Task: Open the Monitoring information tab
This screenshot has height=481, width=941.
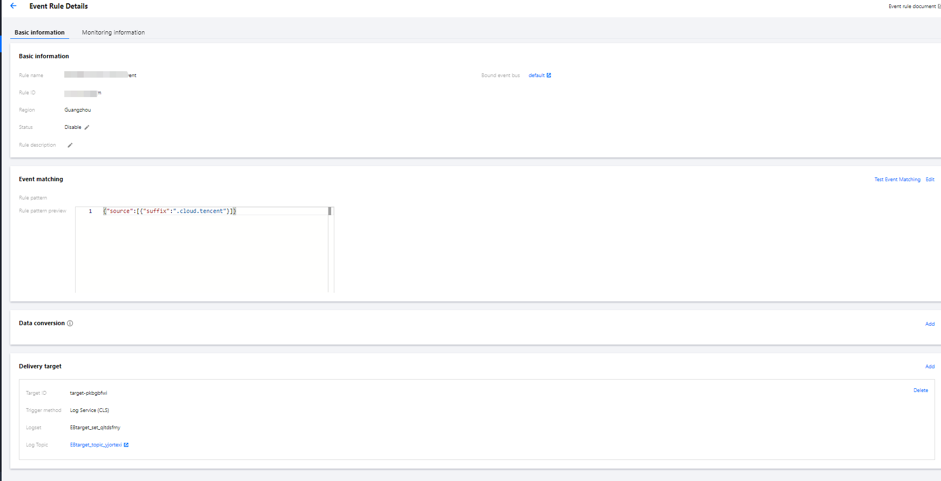Action: pos(113,32)
